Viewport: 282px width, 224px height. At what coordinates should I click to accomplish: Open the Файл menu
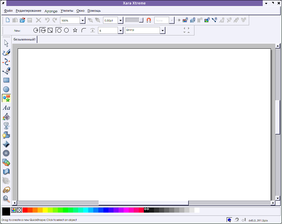(x=9, y=11)
